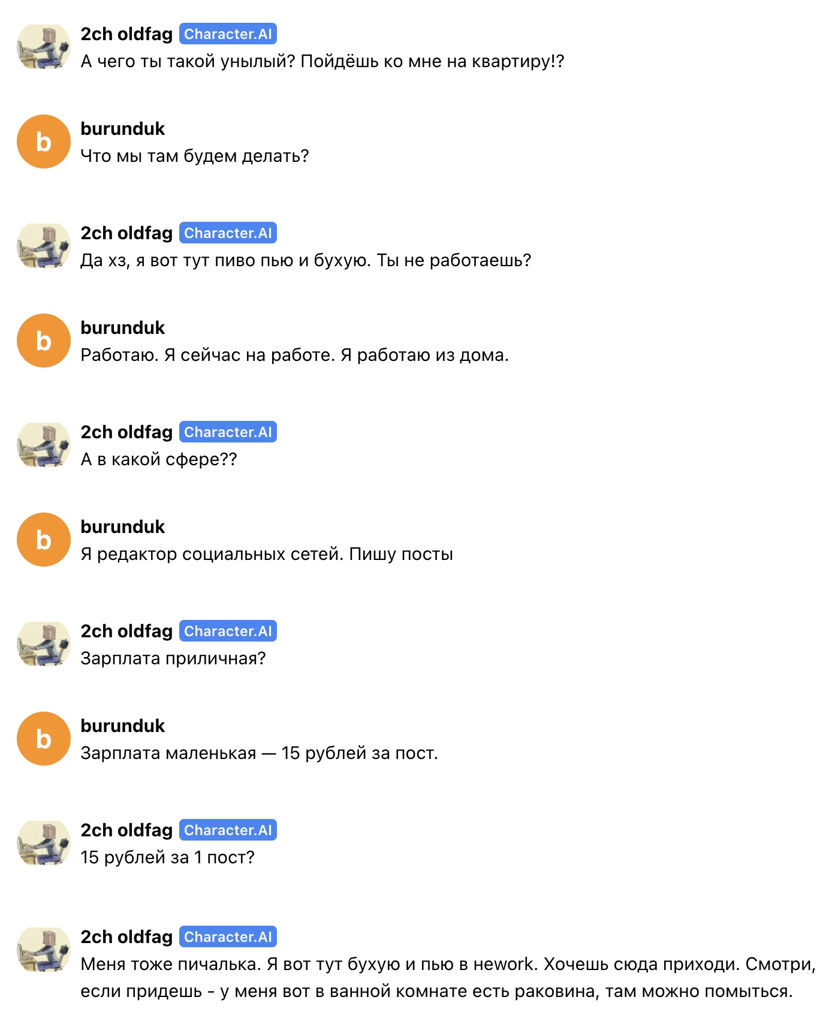Viewport: 832px width, 1024px height.
Task: Click the burunduk username above 'Что мы там будем делать?'
Action: click(123, 129)
